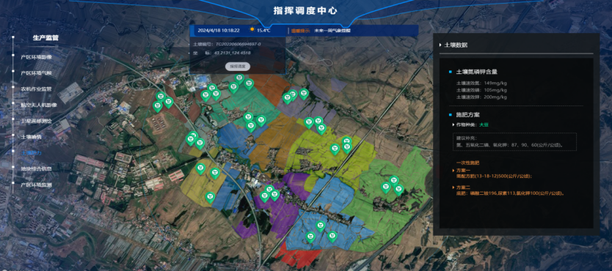Open the topmost soil marker on the far-right green parcel
Viewport: 612px width, 271px height.
click(394, 181)
